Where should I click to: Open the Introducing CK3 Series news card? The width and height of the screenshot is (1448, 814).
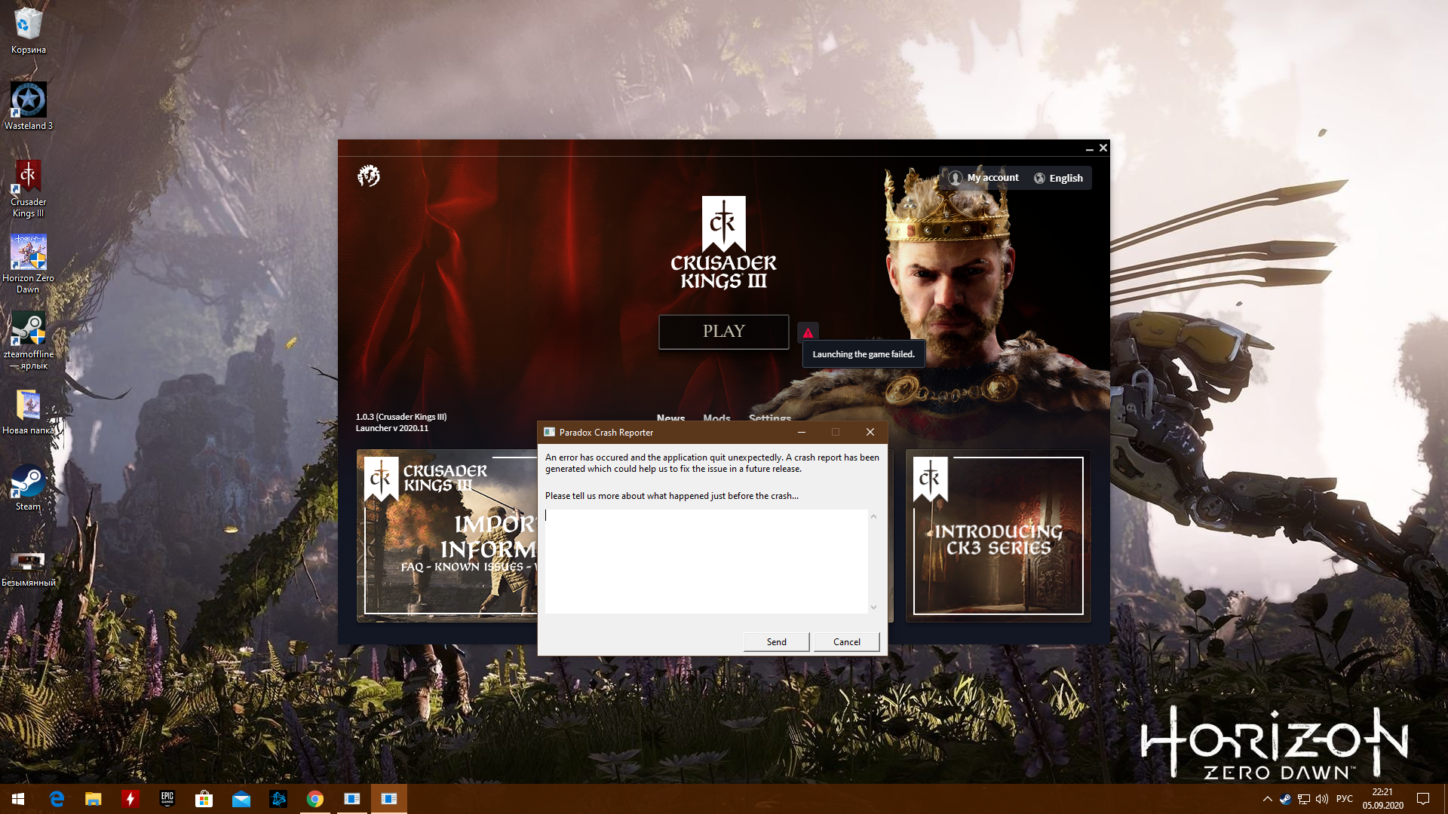[998, 536]
